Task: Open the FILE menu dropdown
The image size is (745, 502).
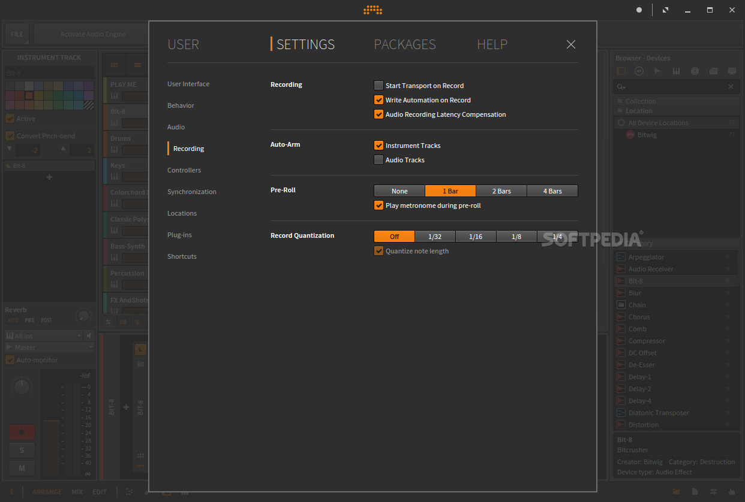Action: click(17, 34)
